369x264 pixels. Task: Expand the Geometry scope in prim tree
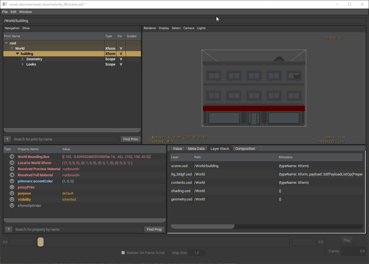tap(23, 59)
